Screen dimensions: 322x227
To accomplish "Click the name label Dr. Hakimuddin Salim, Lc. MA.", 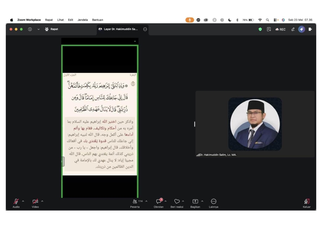I will [218, 155].
